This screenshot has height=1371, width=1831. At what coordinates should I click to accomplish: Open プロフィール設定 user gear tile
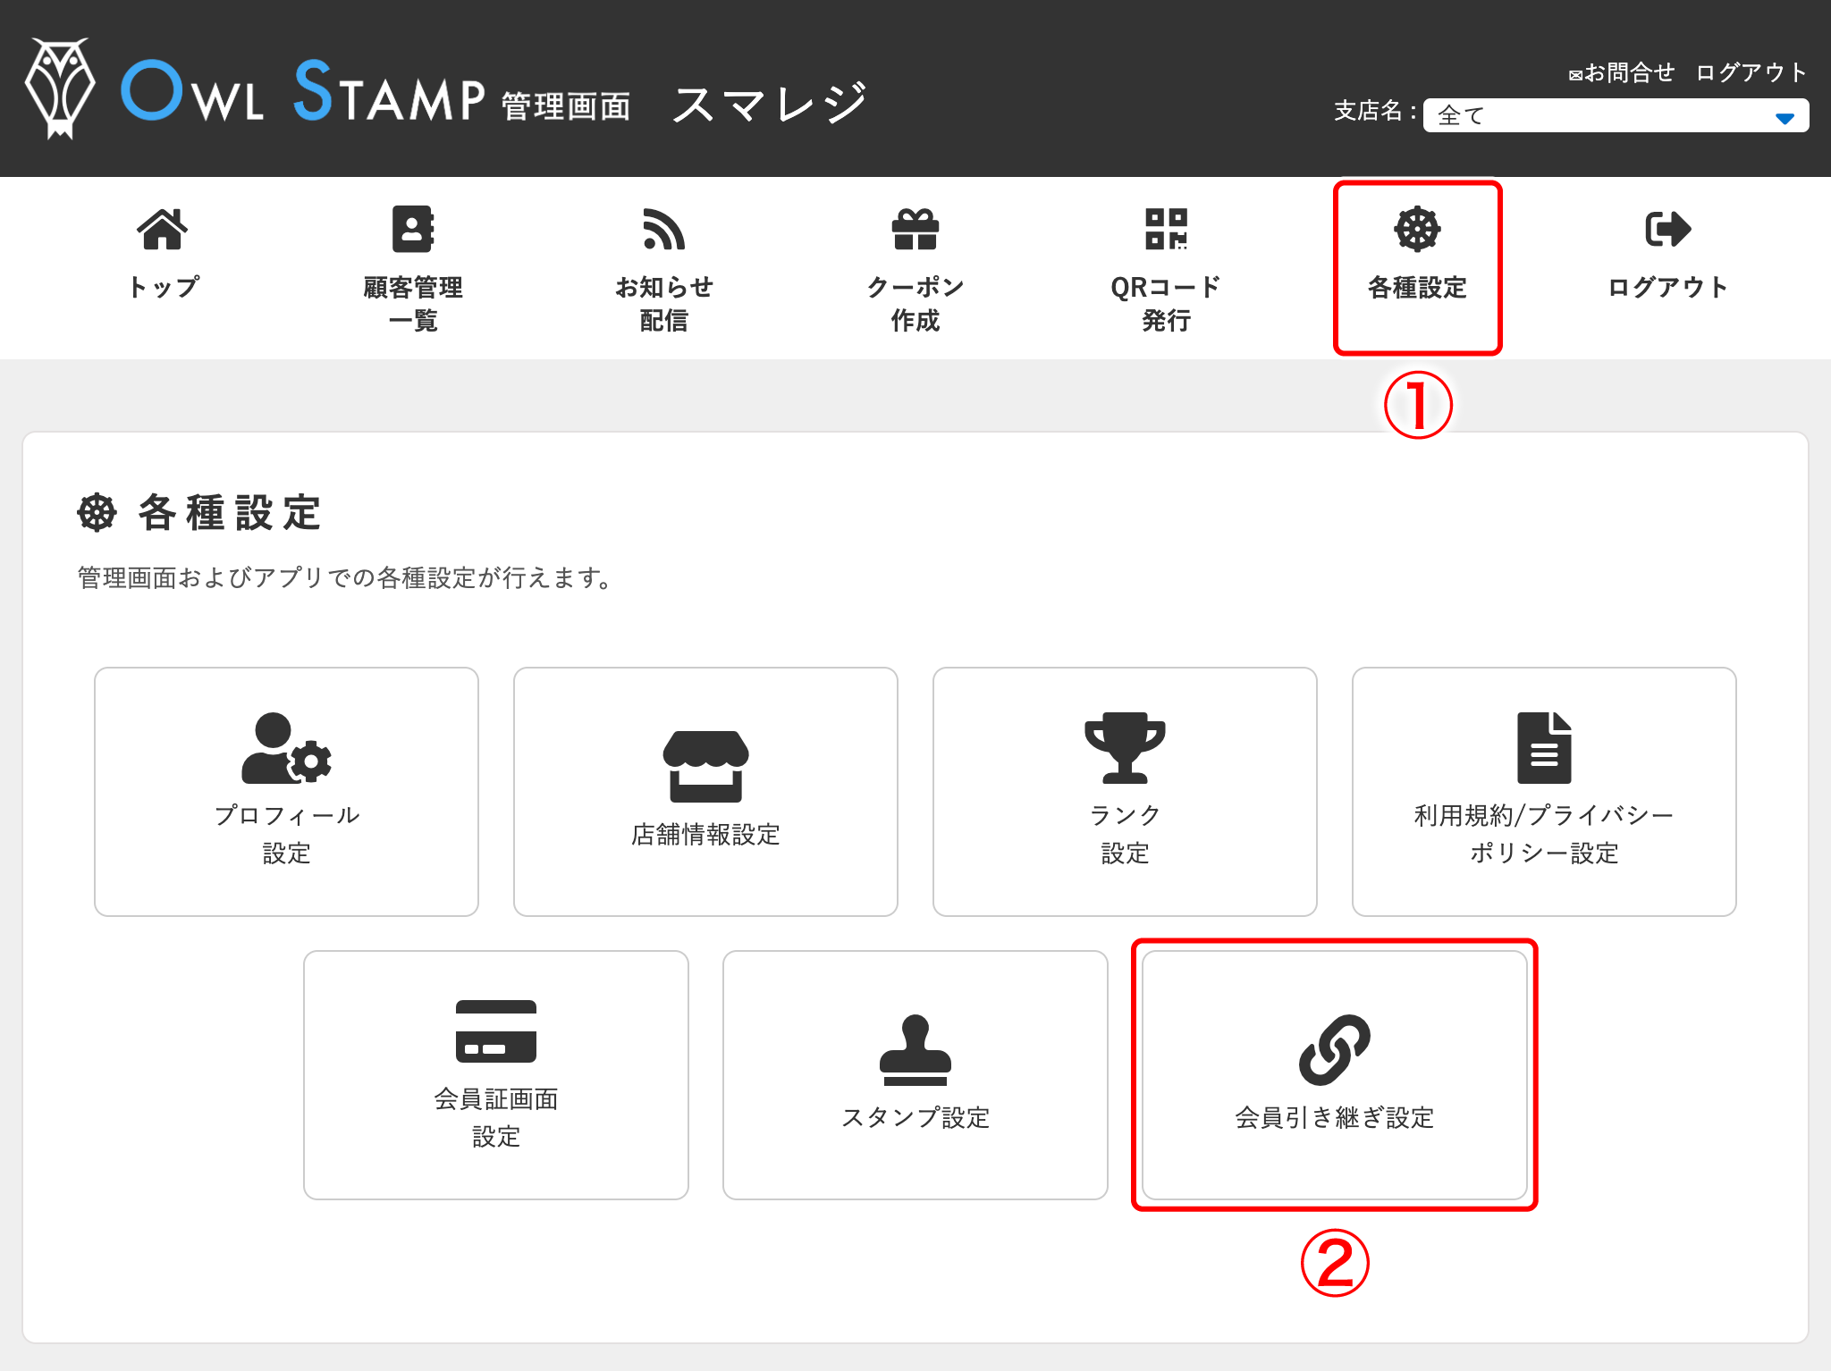(286, 791)
